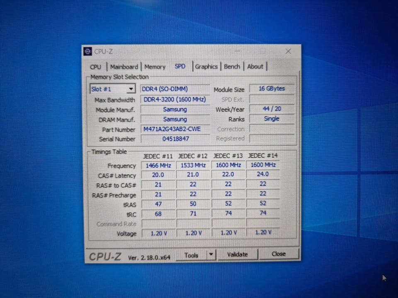Go to the Bench tab
The width and height of the screenshot is (398, 298).
[x=232, y=67]
